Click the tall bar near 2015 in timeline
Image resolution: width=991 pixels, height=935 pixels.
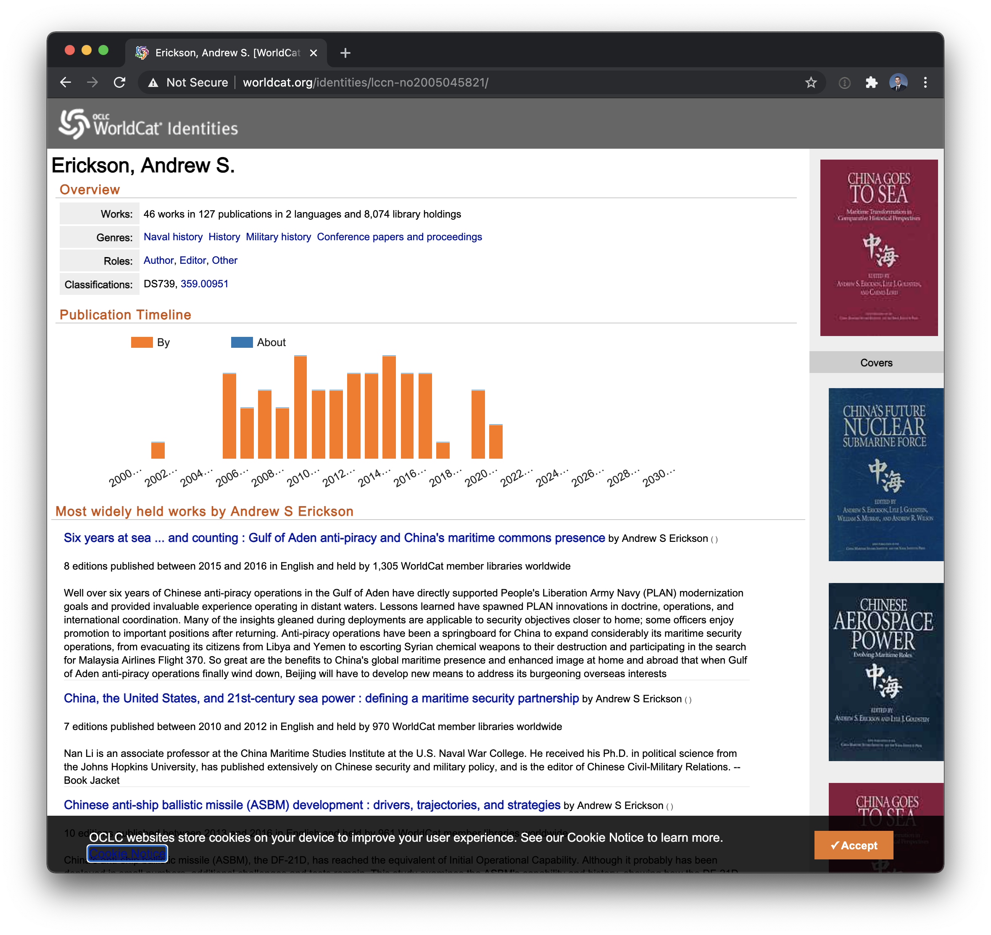point(389,407)
